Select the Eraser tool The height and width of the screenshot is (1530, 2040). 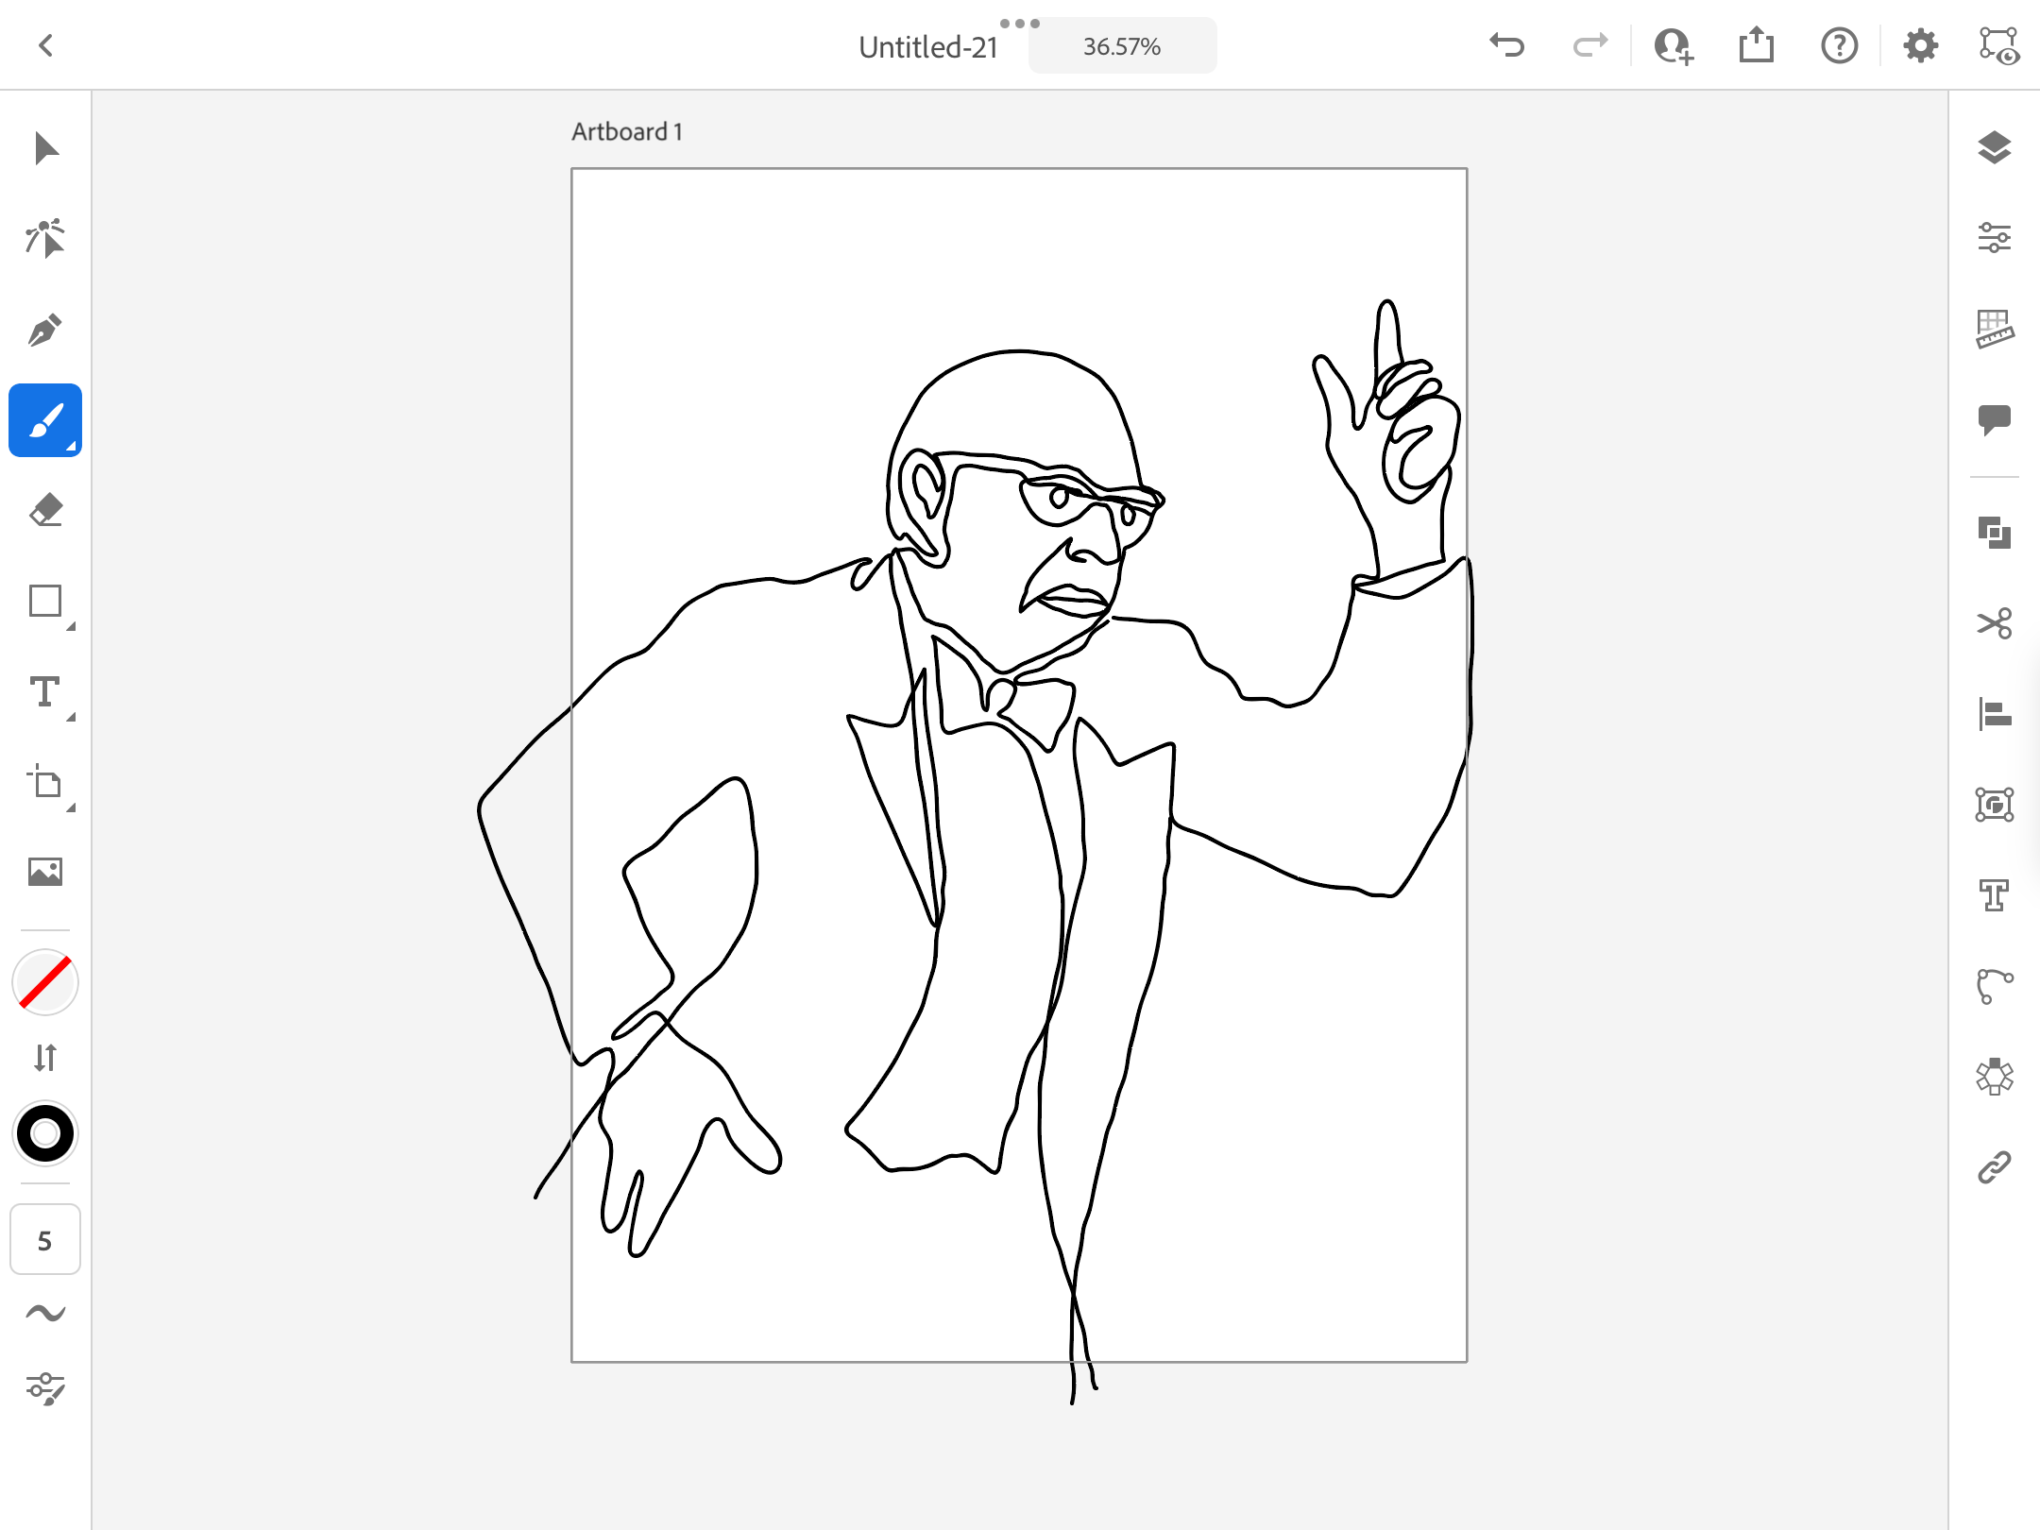coord(45,511)
